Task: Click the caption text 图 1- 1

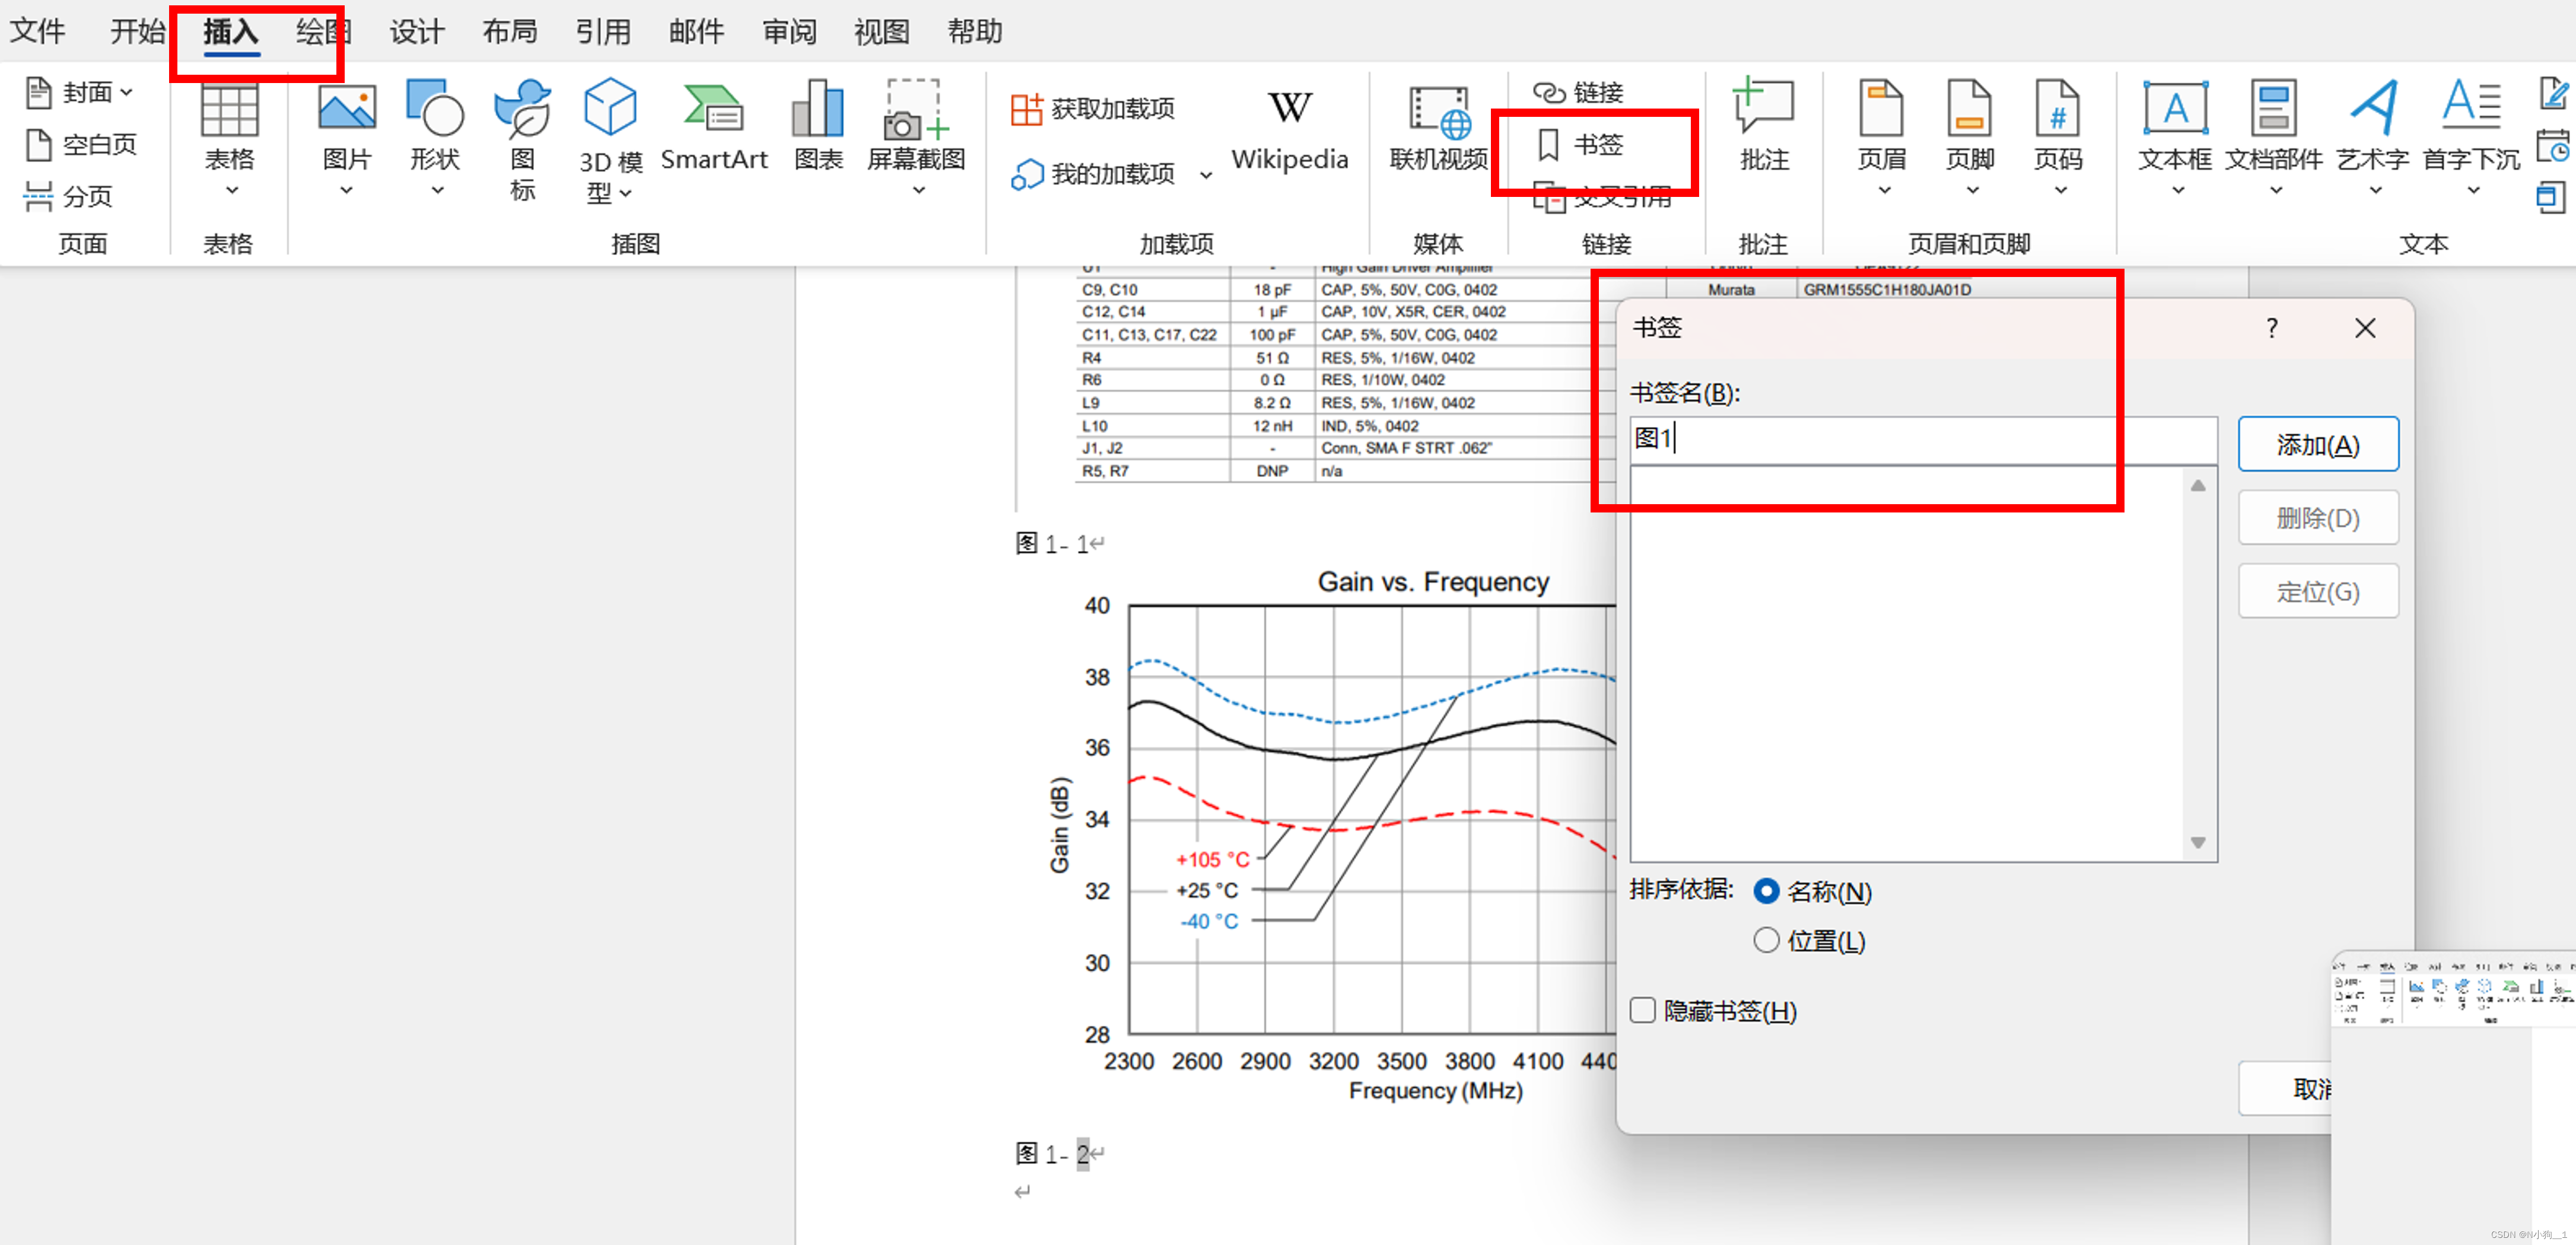Action: point(1052,544)
